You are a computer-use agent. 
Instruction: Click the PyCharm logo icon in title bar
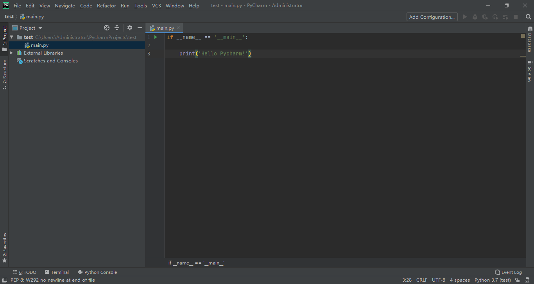click(5, 5)
